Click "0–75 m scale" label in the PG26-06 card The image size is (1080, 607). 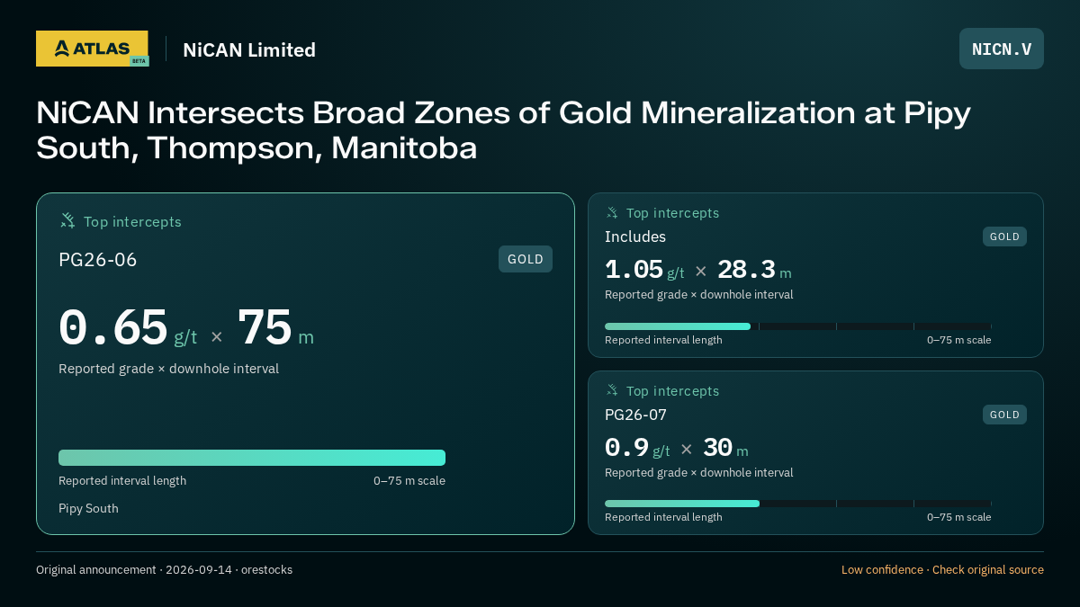point(409,481)
